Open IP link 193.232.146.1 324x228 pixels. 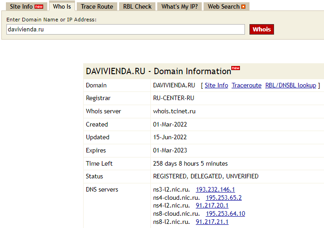pos(215,189)
